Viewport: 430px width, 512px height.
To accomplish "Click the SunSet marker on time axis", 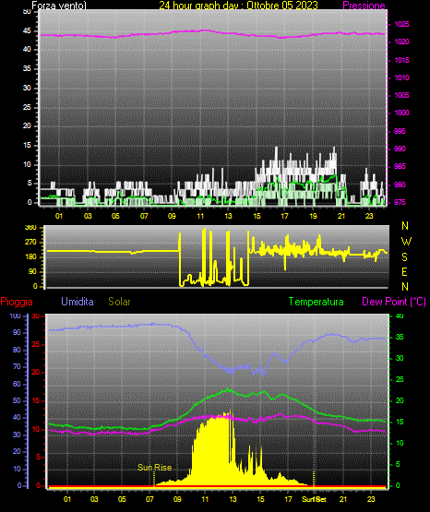I will (x=314, y=499).
